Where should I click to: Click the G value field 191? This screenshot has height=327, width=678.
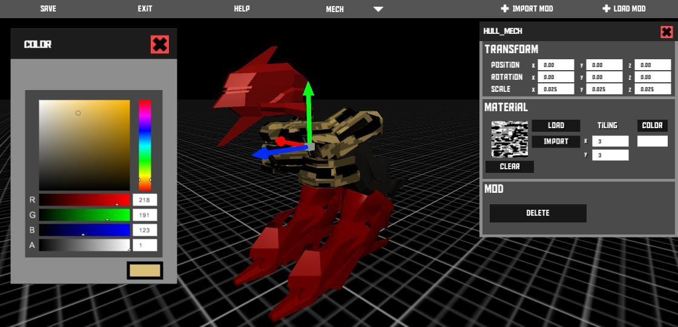click(x=145, y=215)
